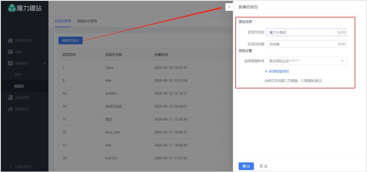
Task: Open the 模板 template icon
Action: click(10, 52)
